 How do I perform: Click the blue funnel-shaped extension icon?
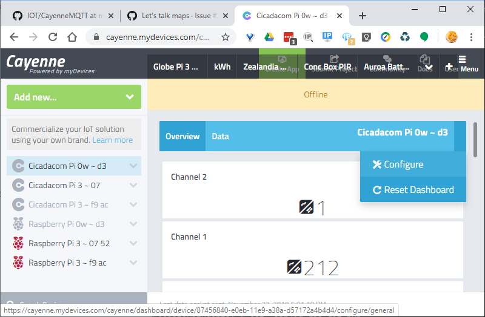250,37
